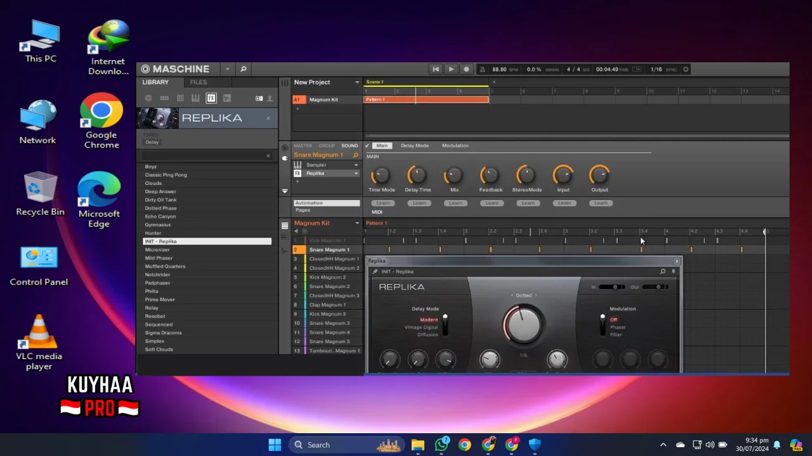Select the Groups filter icon in browser
Screen dimensions: 812x456
pyautogui.click(x=164, y=98)
